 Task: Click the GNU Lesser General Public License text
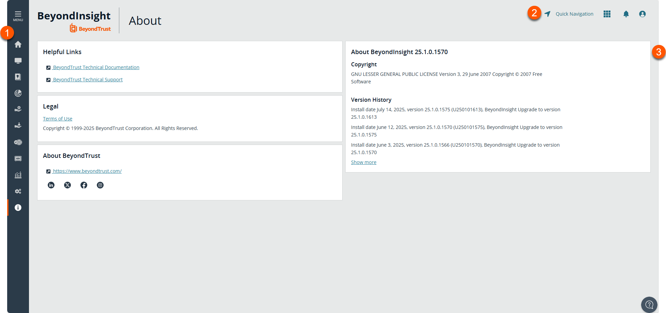446,78
